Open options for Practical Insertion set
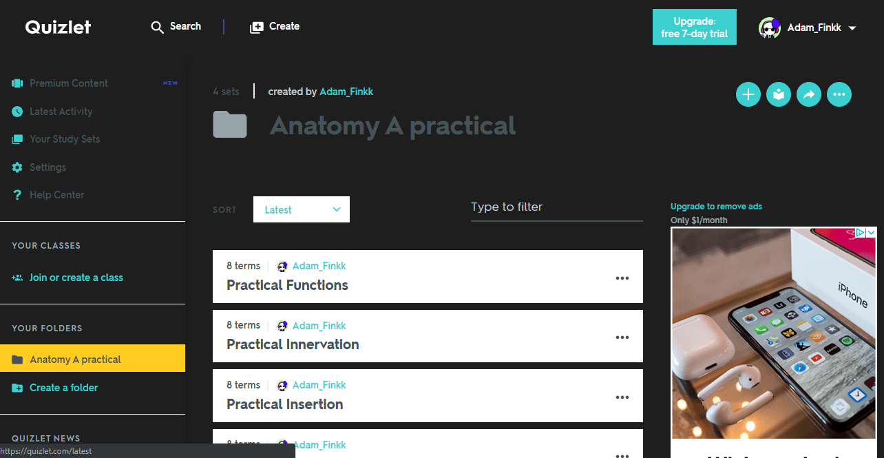Screen dimensions: 884x458 click(622, 397)
